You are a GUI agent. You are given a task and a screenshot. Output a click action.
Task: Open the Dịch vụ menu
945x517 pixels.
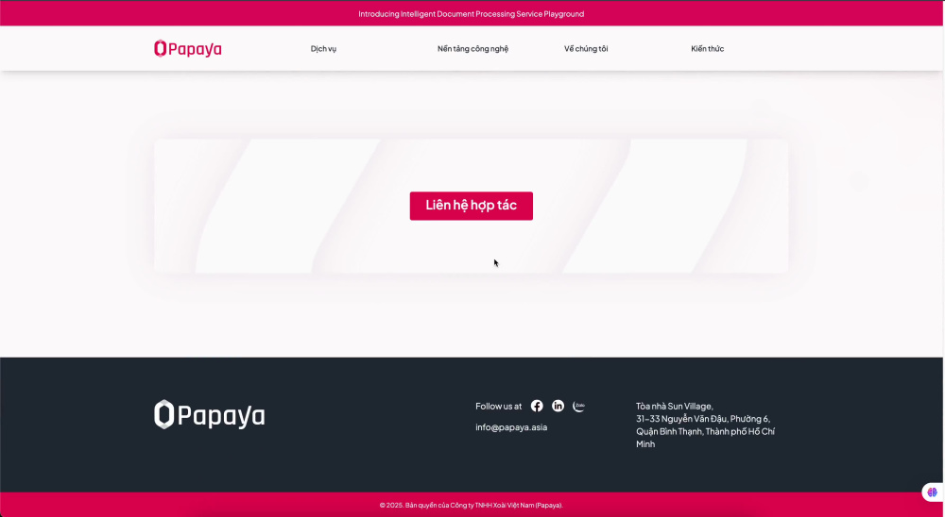tap(323, 49)
